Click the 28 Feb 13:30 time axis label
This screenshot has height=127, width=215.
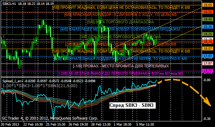coord(101,125)
